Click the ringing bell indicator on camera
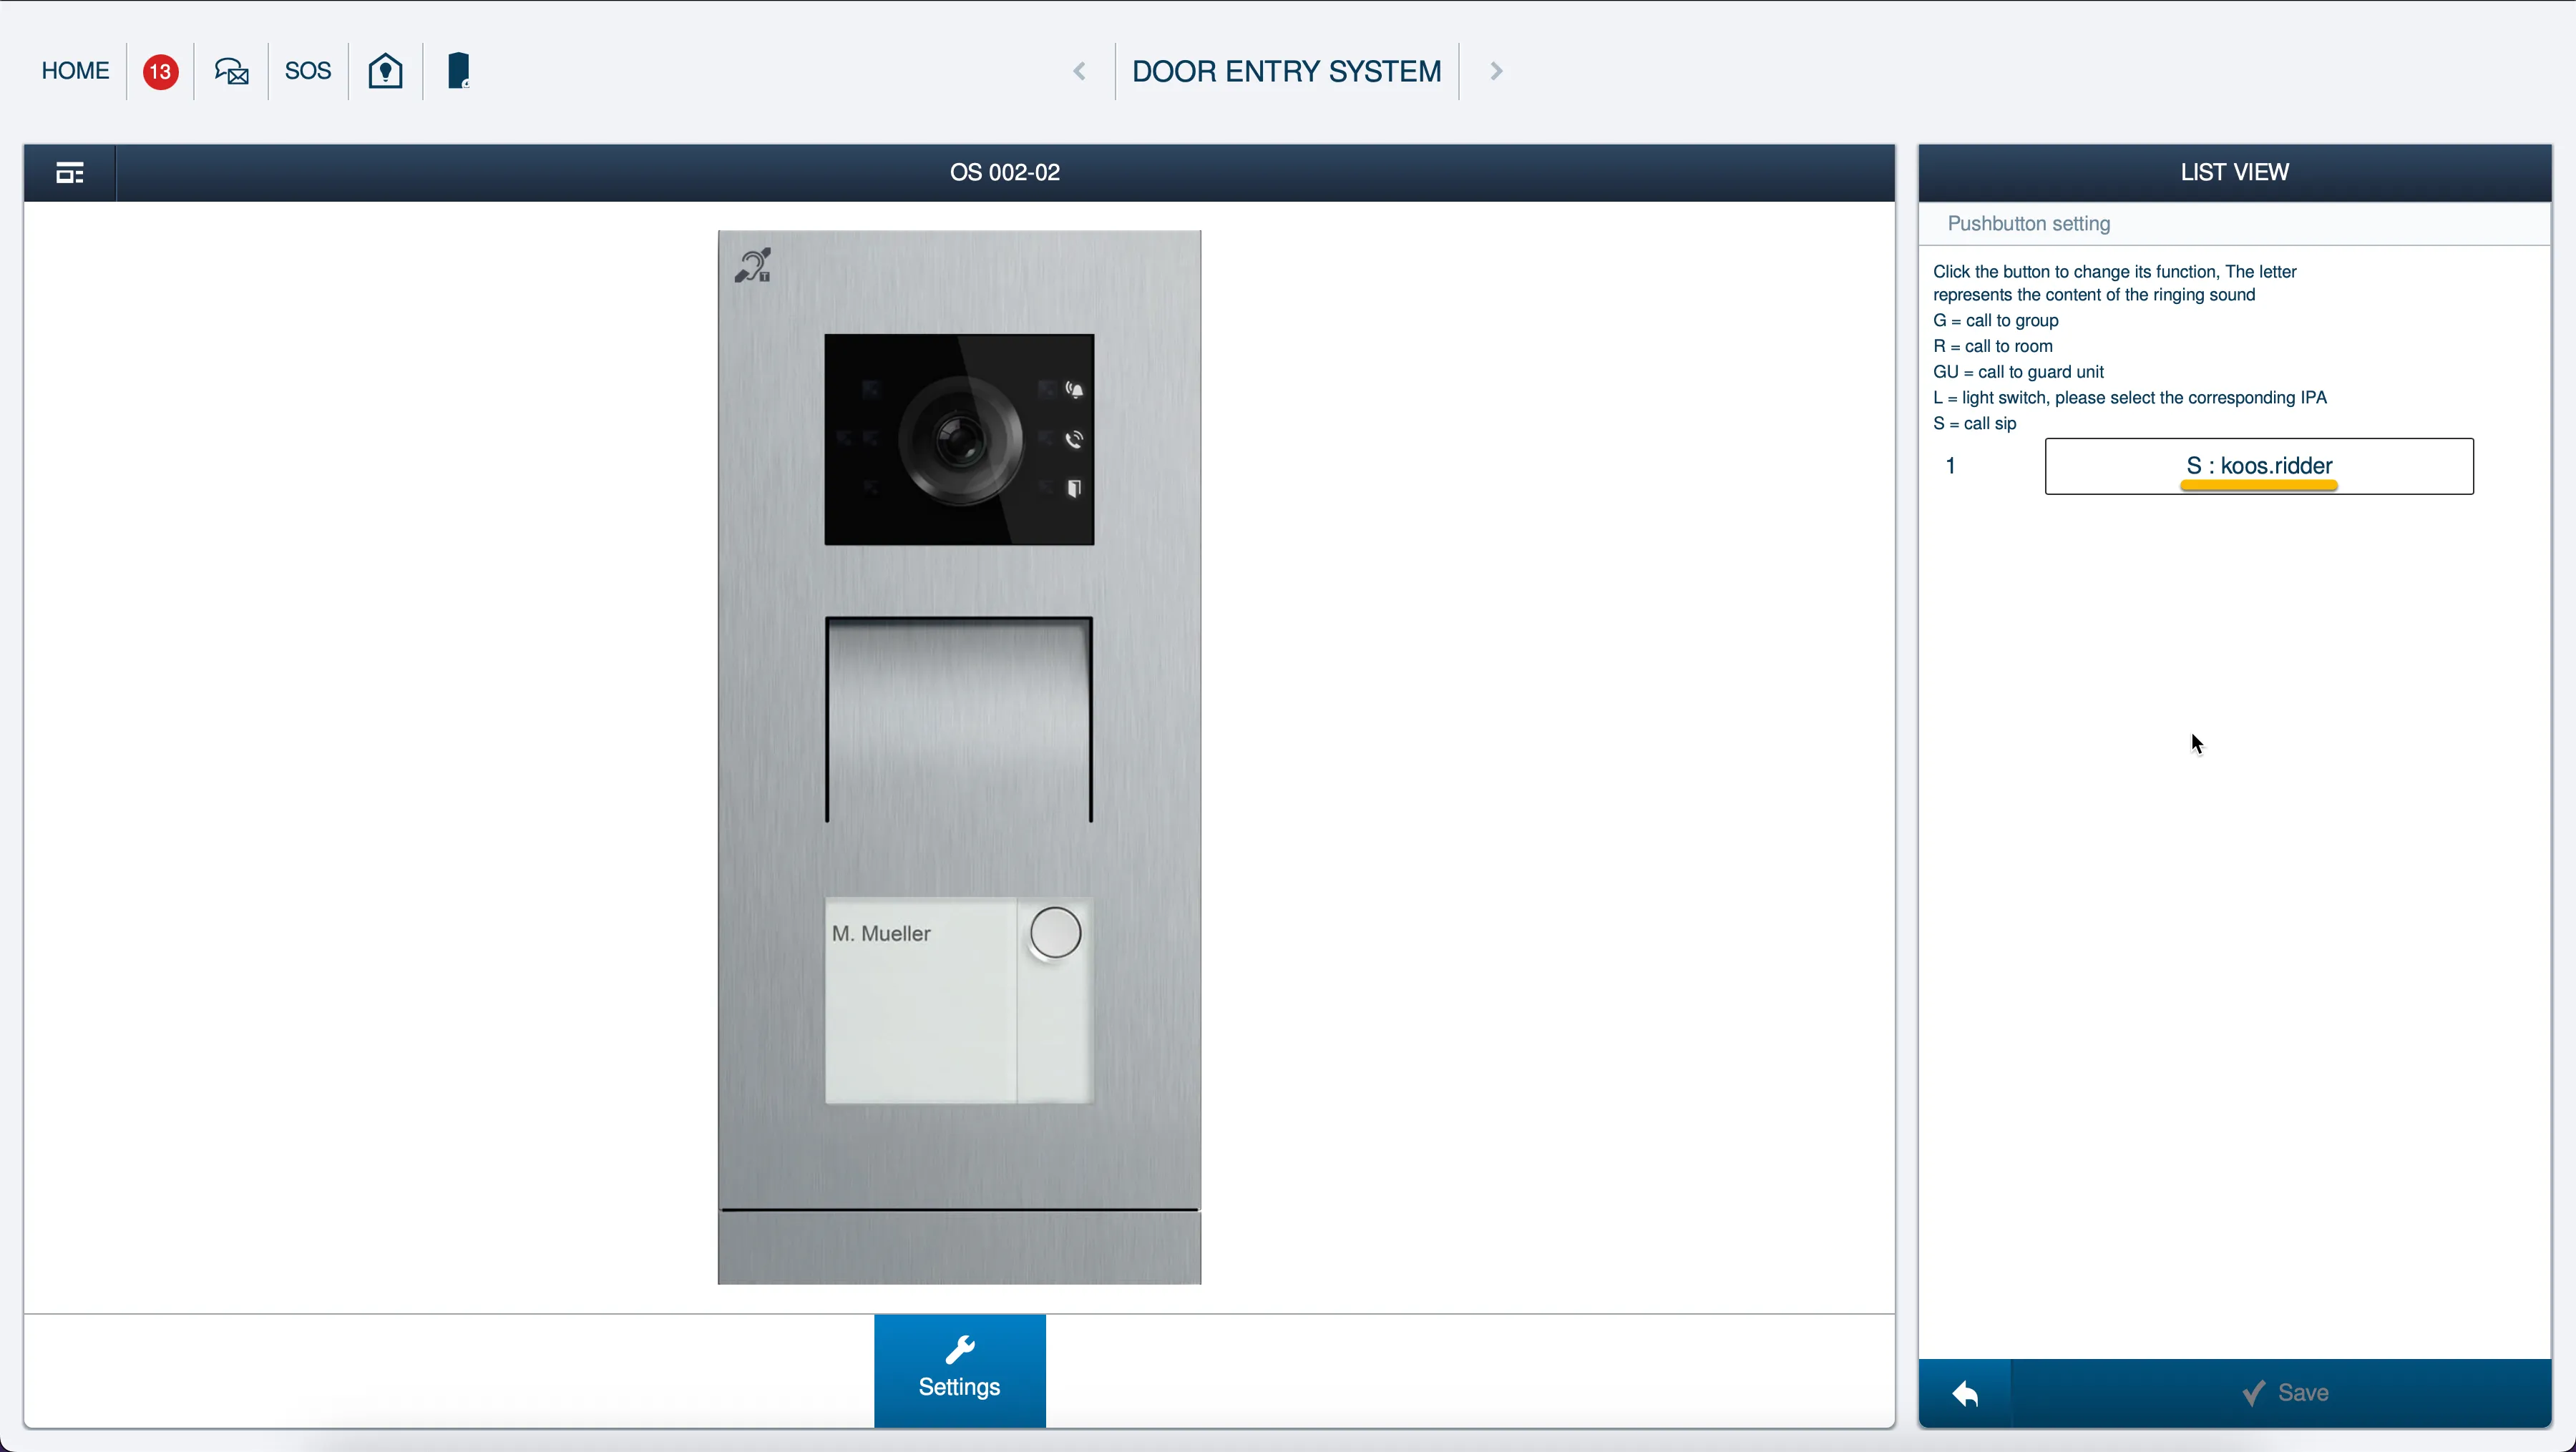Screen dimensions: 2576x1452 (1075, 390)
